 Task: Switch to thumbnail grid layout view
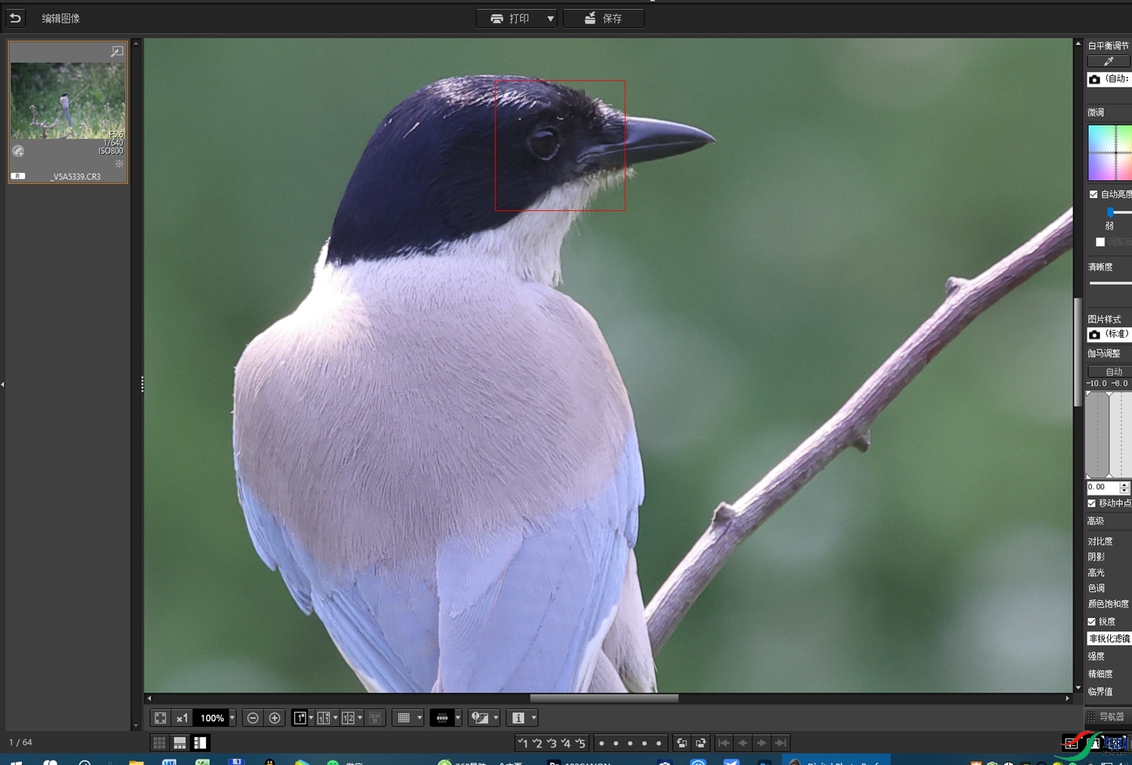159,743
